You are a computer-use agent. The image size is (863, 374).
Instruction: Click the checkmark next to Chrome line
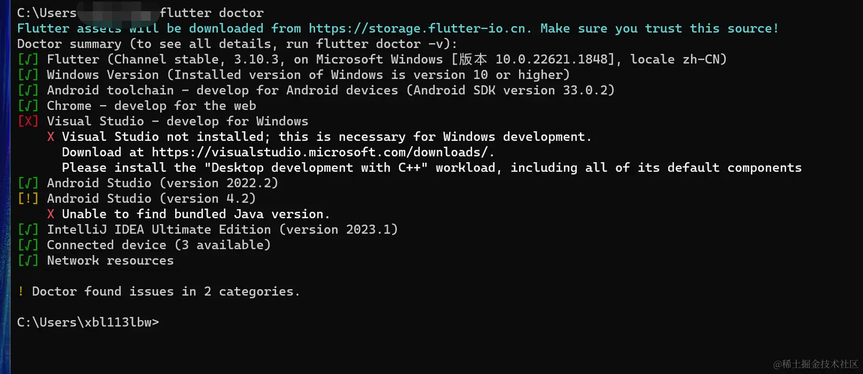28,106
